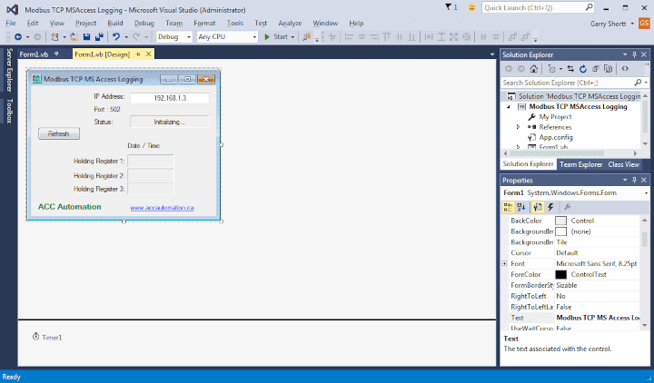Switch to the Team Explorer tab

[x=581, y=164]
